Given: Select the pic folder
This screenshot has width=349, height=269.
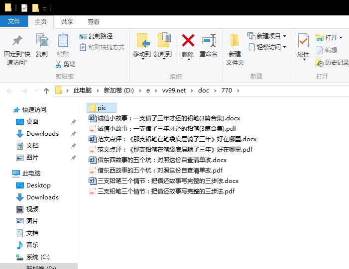Looking at the screenshot, I should point(101,108).
